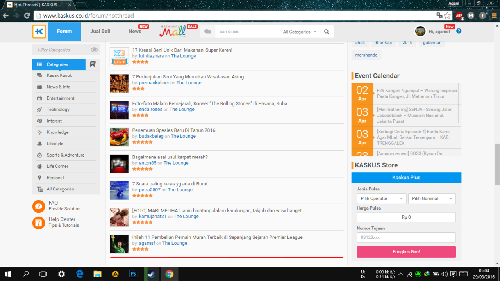Open the Rolling Stones Havana thread
This screenshot has height=281, width=500.
[x=210, y=103]
